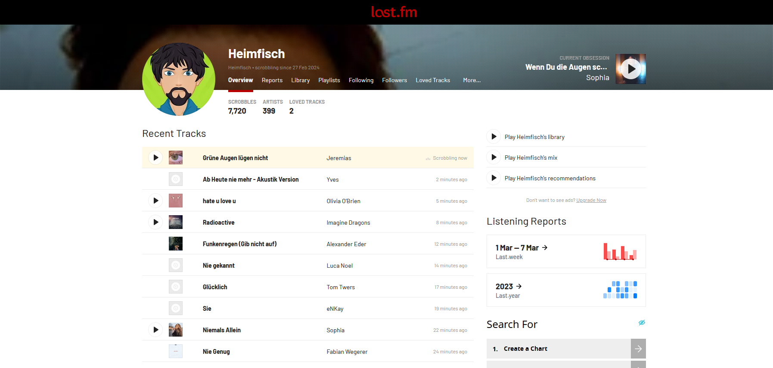Screen dimensions: 773x368
Task: Open album art for Grüne Augen lügen nicht
Action: tap(176, 158)
